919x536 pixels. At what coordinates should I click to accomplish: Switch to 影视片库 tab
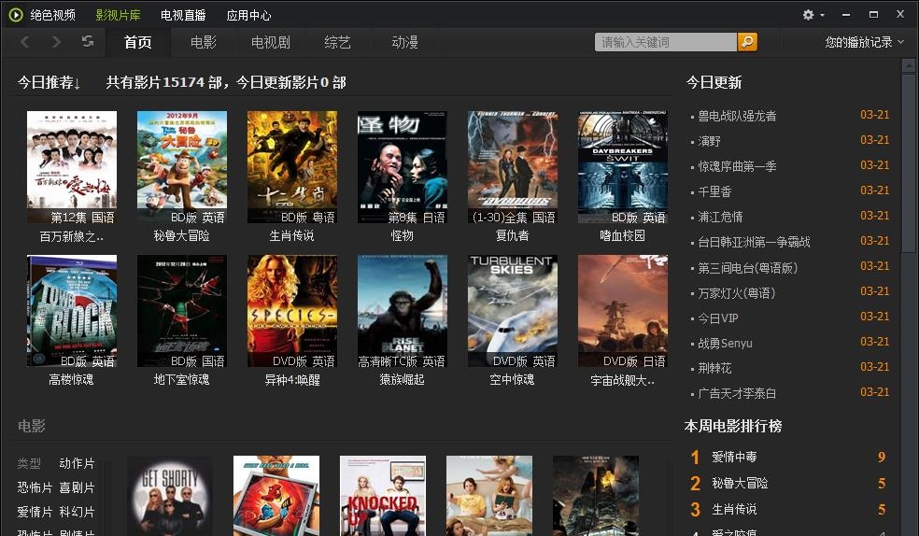(x=118, y=15)
